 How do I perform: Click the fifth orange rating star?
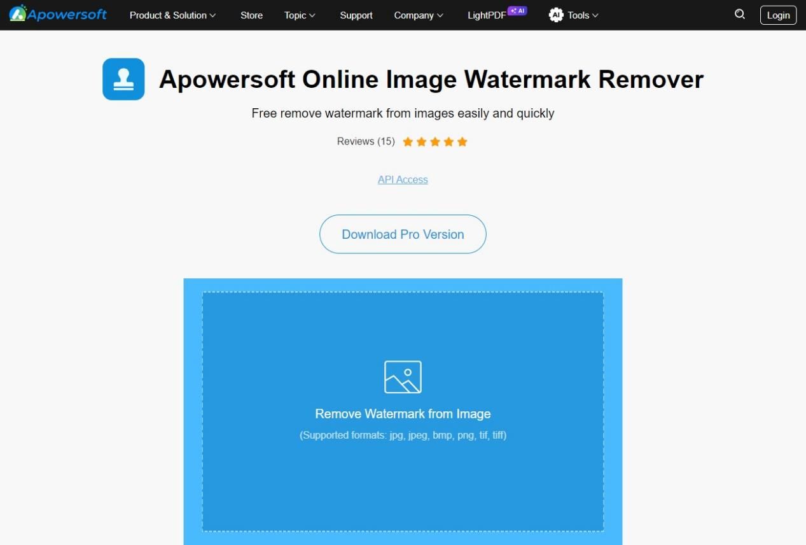(x=462, y=141)
